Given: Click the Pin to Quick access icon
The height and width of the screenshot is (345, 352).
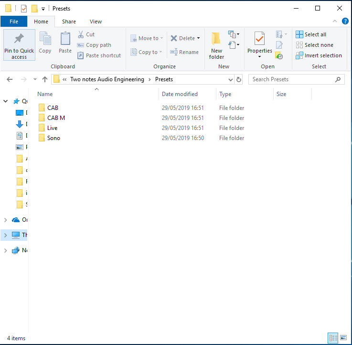Looking at the screenshot, I should tap(19, 39).
